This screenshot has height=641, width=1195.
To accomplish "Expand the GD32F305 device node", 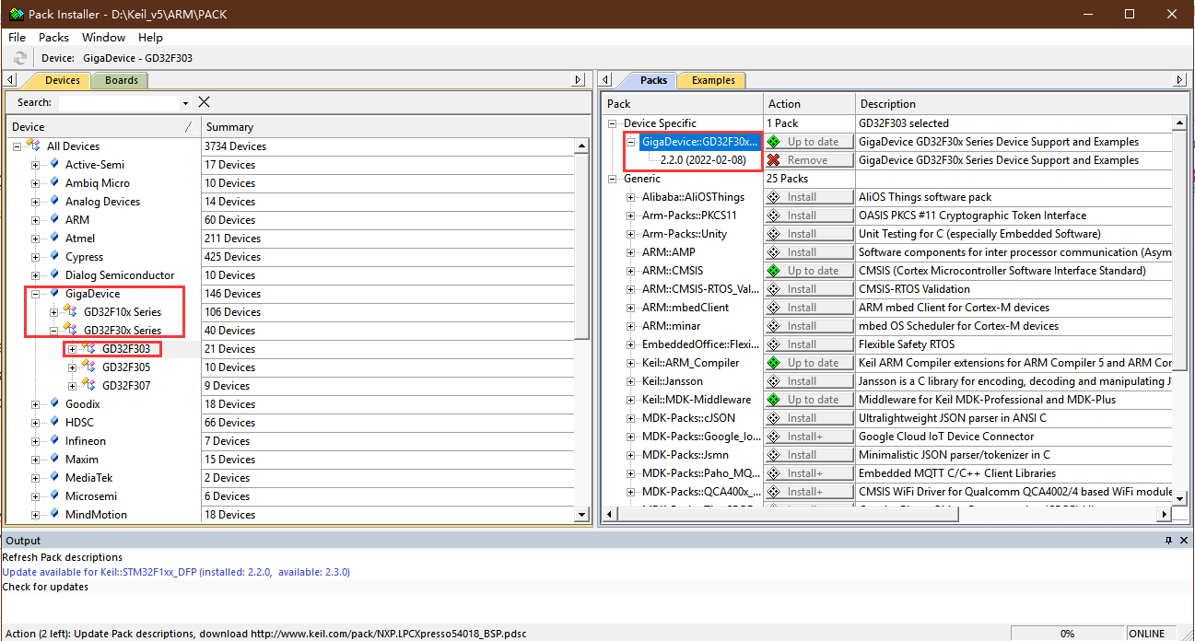I will pos(73,367).
